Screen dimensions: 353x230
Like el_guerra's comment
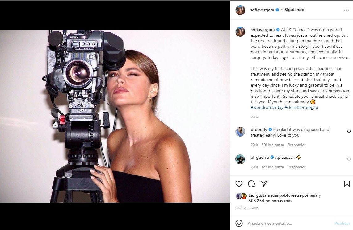[x=349, y=159]
